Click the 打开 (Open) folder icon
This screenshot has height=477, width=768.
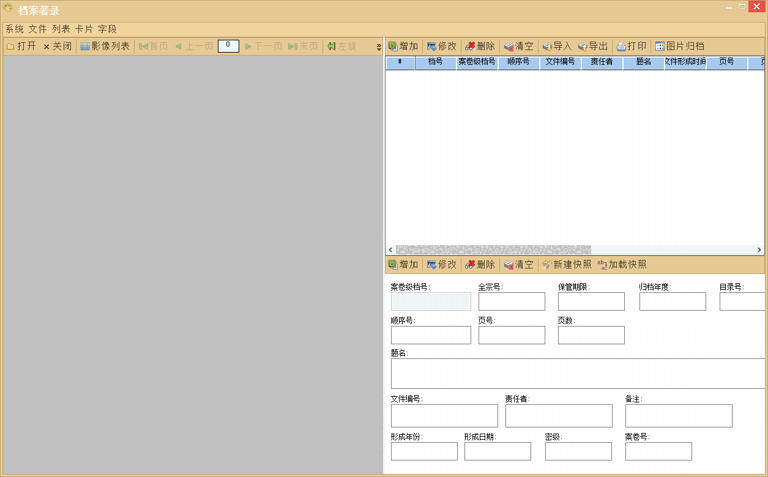point(10,46)
